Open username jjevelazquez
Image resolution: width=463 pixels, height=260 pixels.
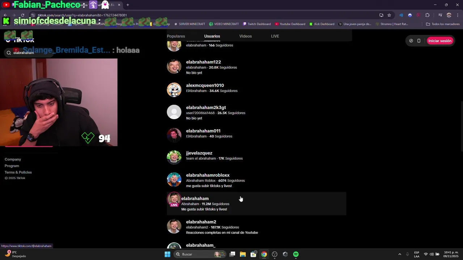[x=199, y=153]
